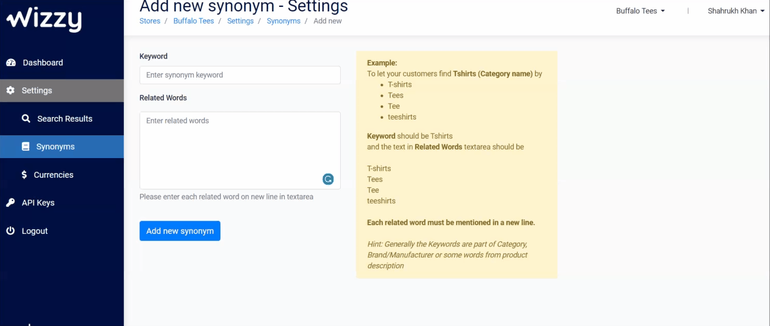770x326 pixels.
Task: Click the Search Results magnifier icon
Action: pyautogui.click(x=26, y=119)
